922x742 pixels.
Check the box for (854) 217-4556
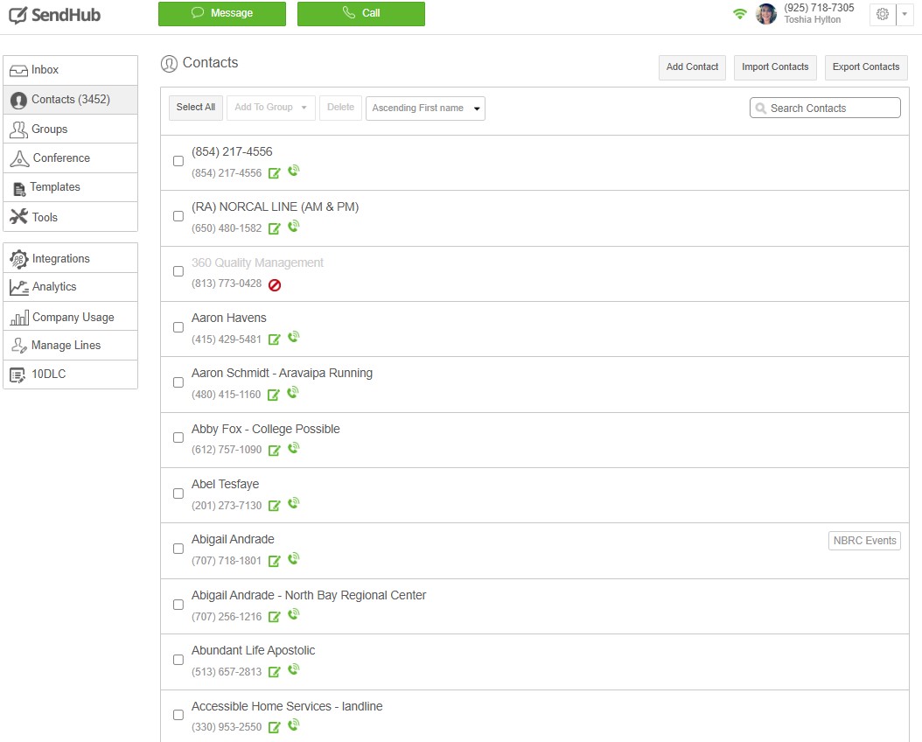[x=178, y=161]
